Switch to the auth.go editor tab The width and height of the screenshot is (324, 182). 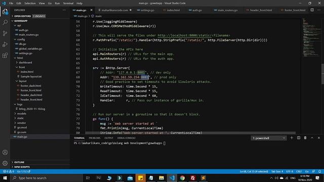(197, 10)
